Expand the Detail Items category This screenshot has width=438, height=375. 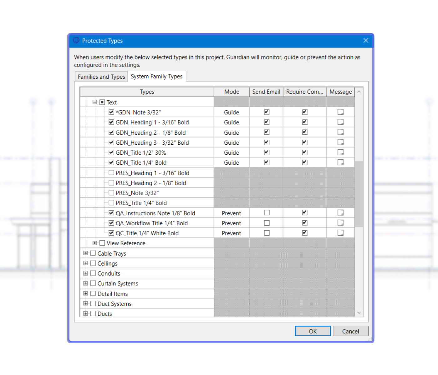click(x=85, y=293)
